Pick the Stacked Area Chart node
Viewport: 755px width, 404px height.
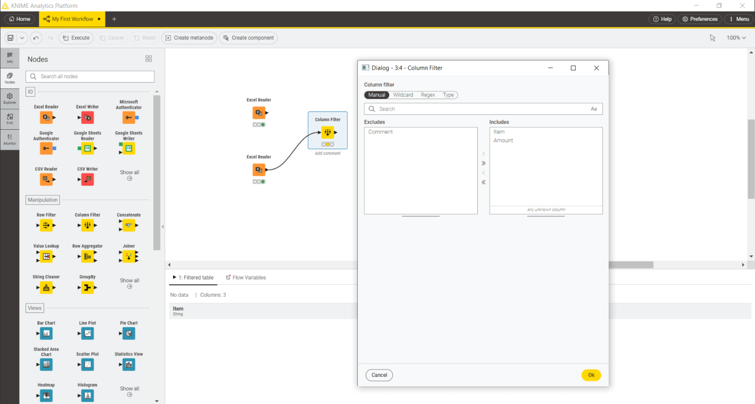pos(46,364)
